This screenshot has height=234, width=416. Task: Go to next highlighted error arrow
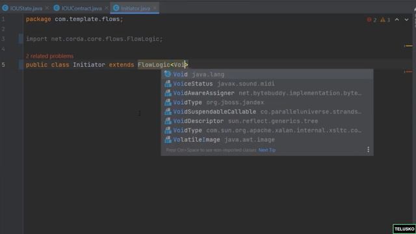point(406,19)
